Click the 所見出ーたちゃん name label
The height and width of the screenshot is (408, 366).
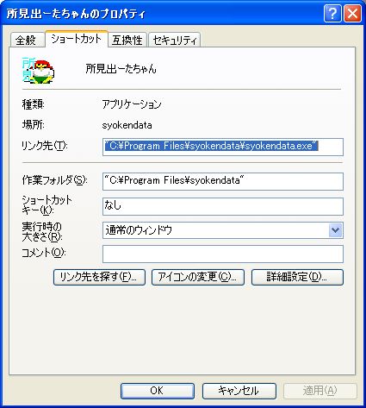[121, 69]
